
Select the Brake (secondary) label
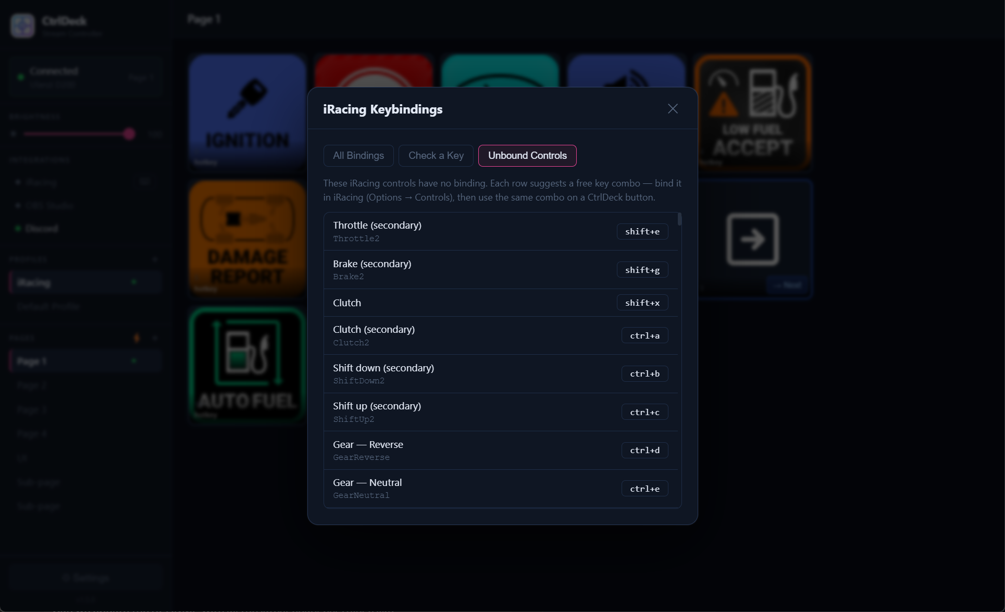click(x=372, y=264)
